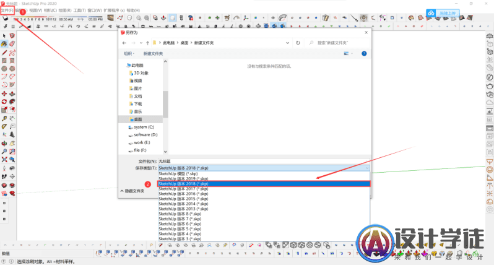Click the blue cloud upload button
The width and height of the screenshot is (494, 265).
tap(443, 13)
